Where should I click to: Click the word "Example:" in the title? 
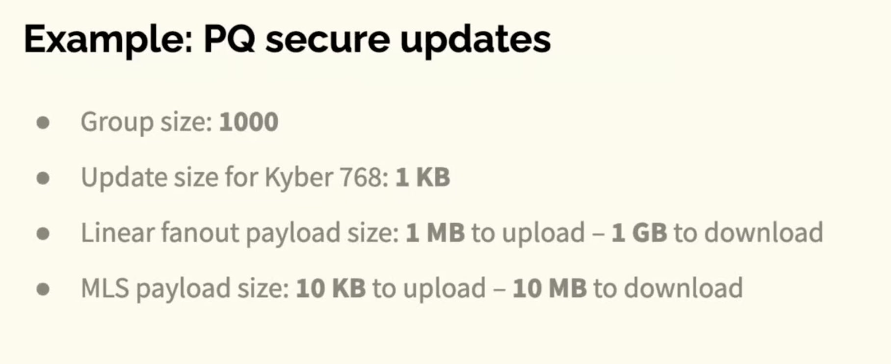(108, 41)
